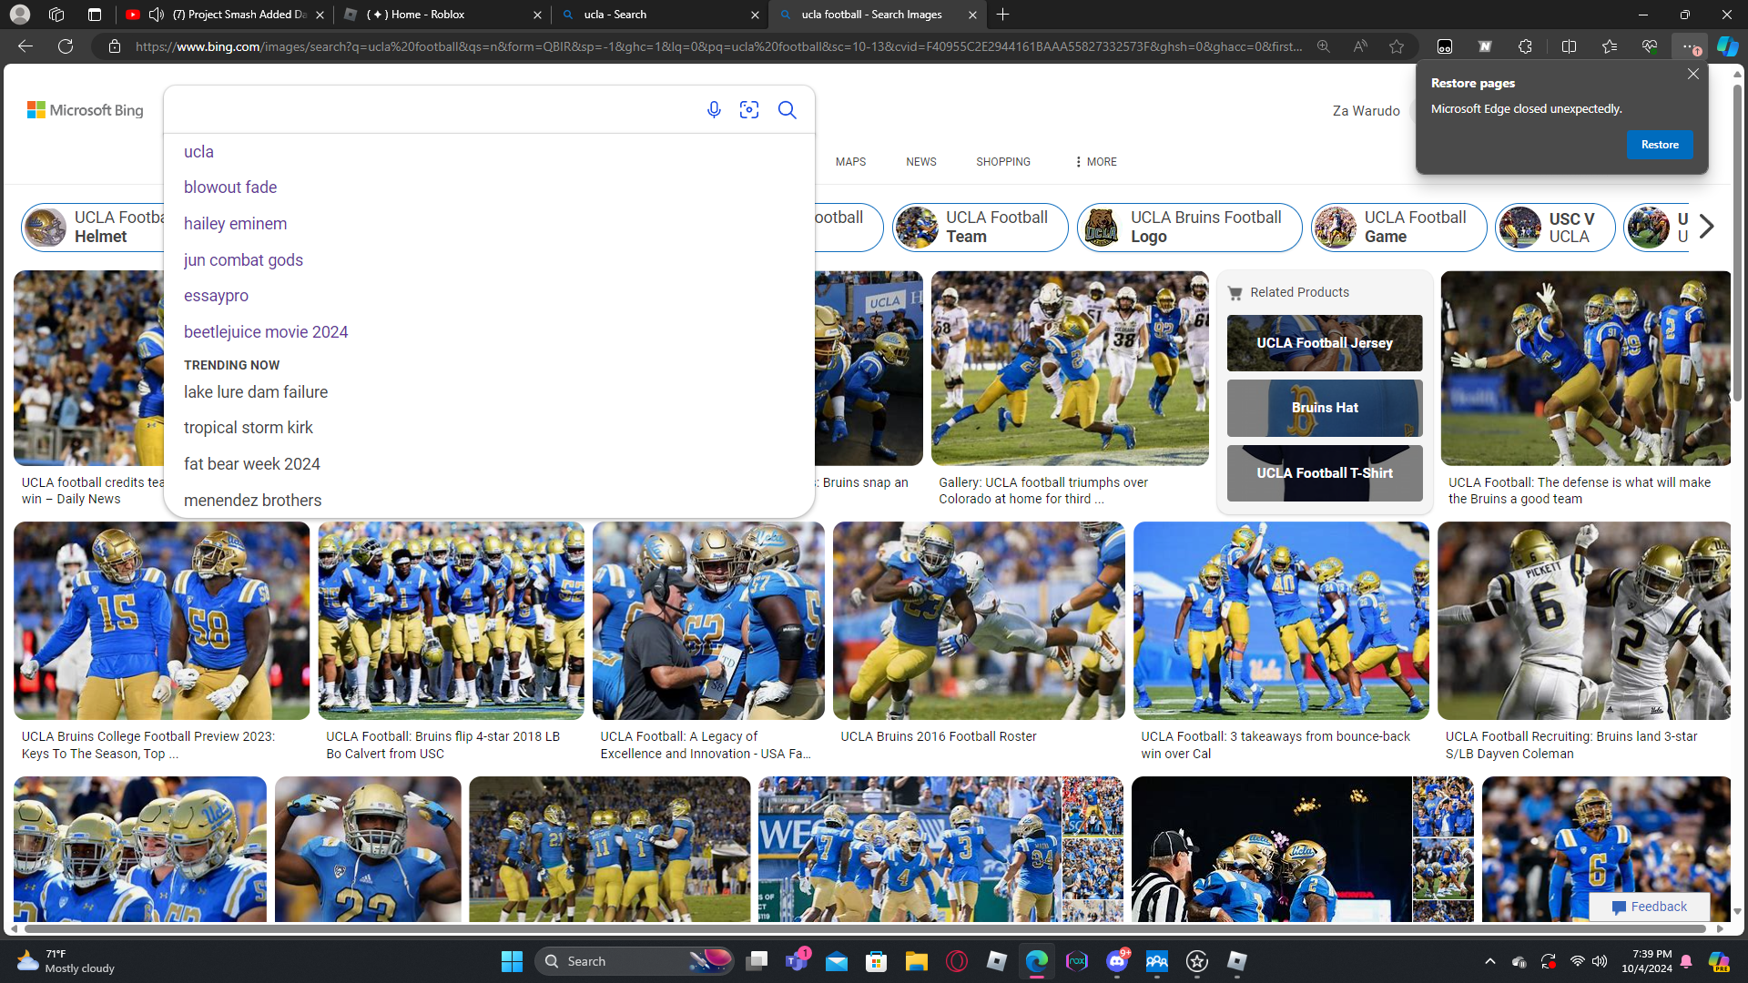
Task: Open UCLA Football Jersey related product
Action: (1325, 343)
